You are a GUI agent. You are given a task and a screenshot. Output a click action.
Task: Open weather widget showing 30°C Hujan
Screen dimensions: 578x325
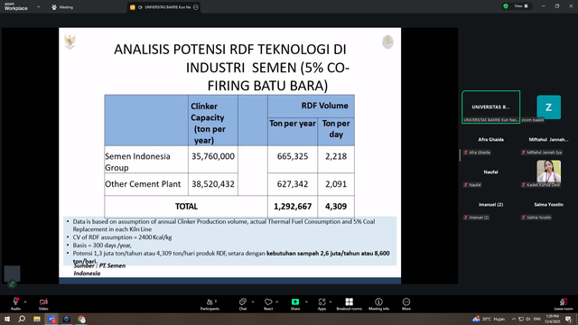click(x=489, y=319)
